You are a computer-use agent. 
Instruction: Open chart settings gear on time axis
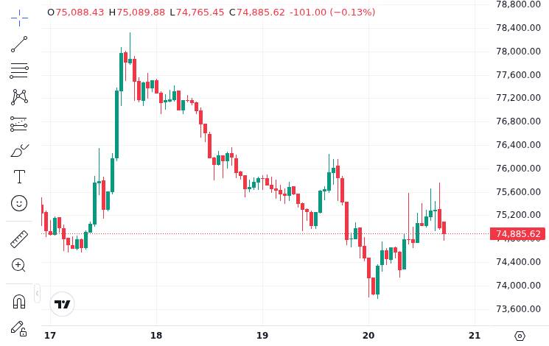[520, 336]
